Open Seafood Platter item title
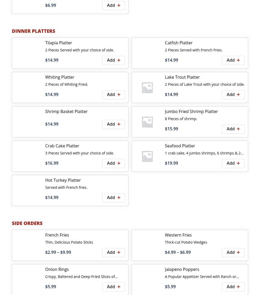260x295 pixels. pos(180,146)
